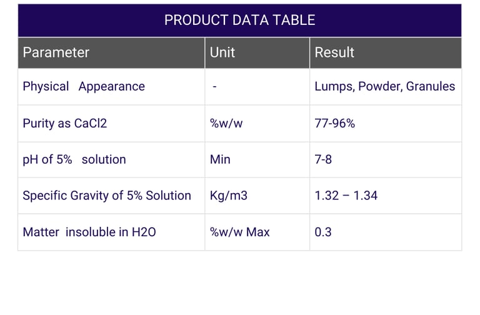Select Matter insoluble in H2O cell
The height and width of the screenshot is (315, 480).
(x=89, y=232)
